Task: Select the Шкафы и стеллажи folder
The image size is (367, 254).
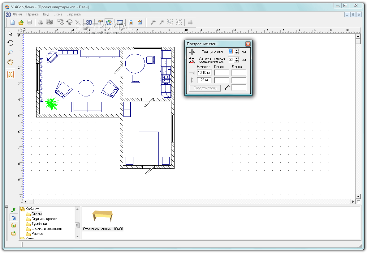Action: [x=47, y=229]
